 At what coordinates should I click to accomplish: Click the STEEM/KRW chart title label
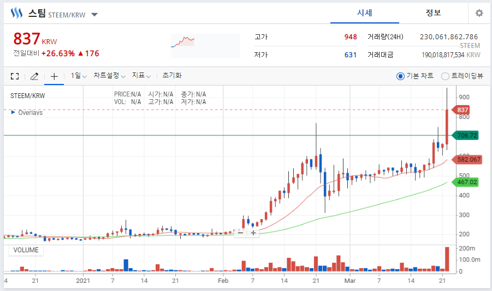click(x=28, y=96)
